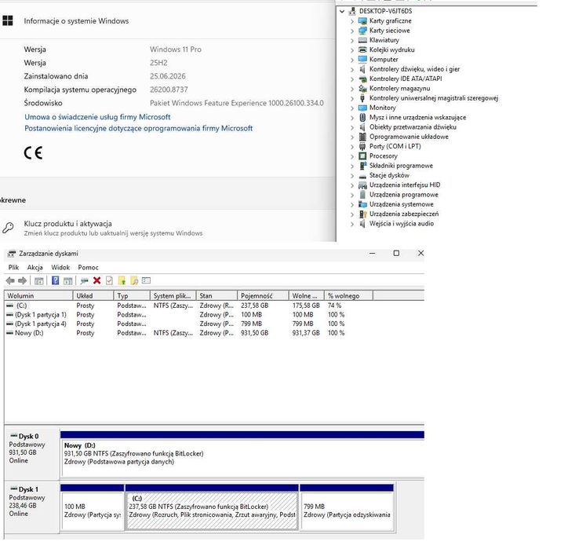
Task: Click the view settings icon at toolbar end
Action: (146, 280)
